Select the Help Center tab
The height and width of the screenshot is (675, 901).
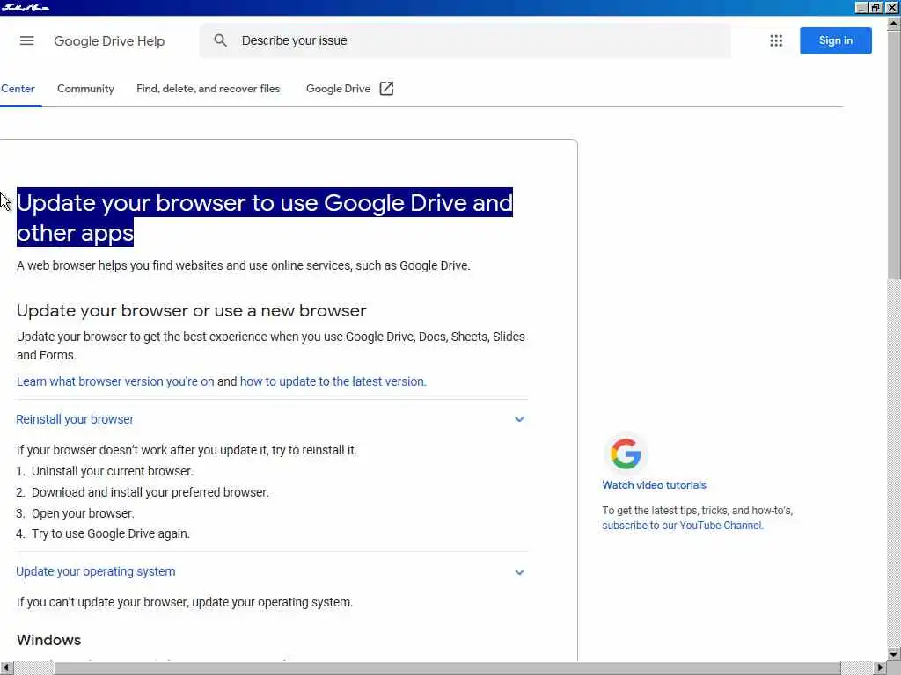(18, 89)
